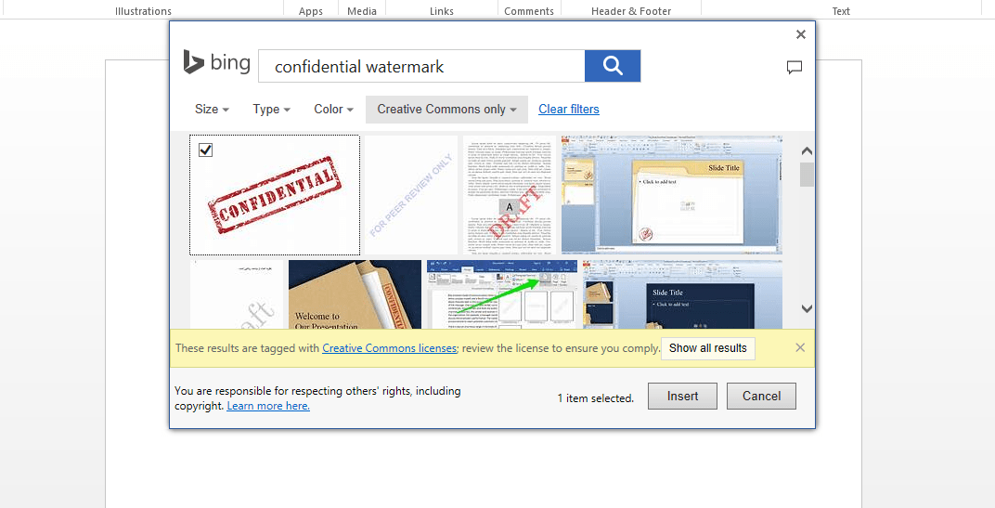Select the Word screenshot with green arrow
This screenshot has height=508, width=995.
tap(502, 294)
